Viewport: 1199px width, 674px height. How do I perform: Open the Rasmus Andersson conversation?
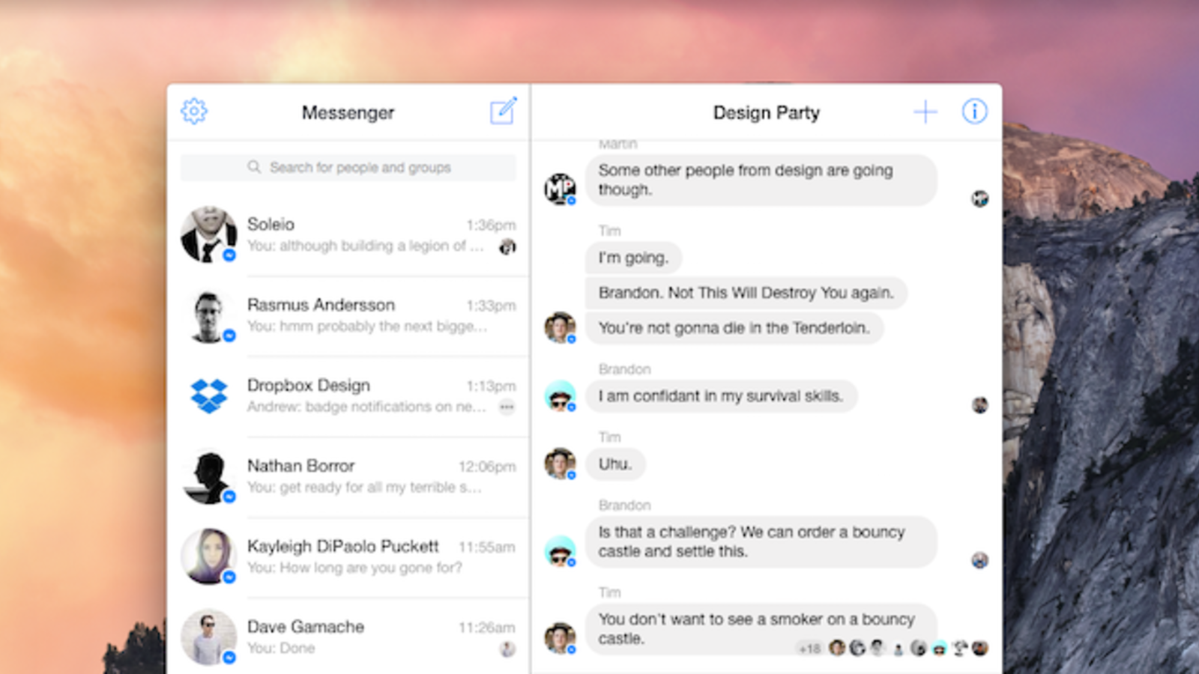point(348,315)
